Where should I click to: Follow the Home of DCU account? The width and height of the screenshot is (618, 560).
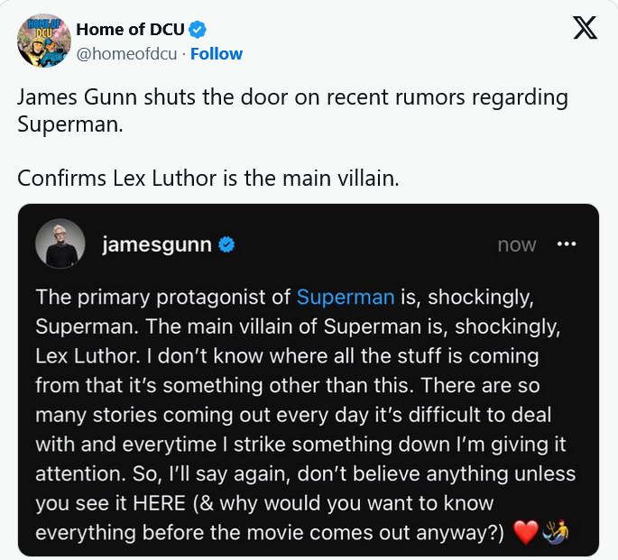click(x=216, y=53)
